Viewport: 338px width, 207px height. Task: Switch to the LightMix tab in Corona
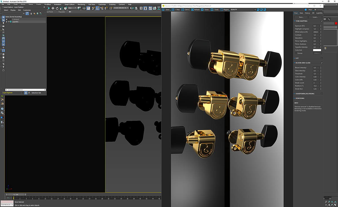(319, 13)
